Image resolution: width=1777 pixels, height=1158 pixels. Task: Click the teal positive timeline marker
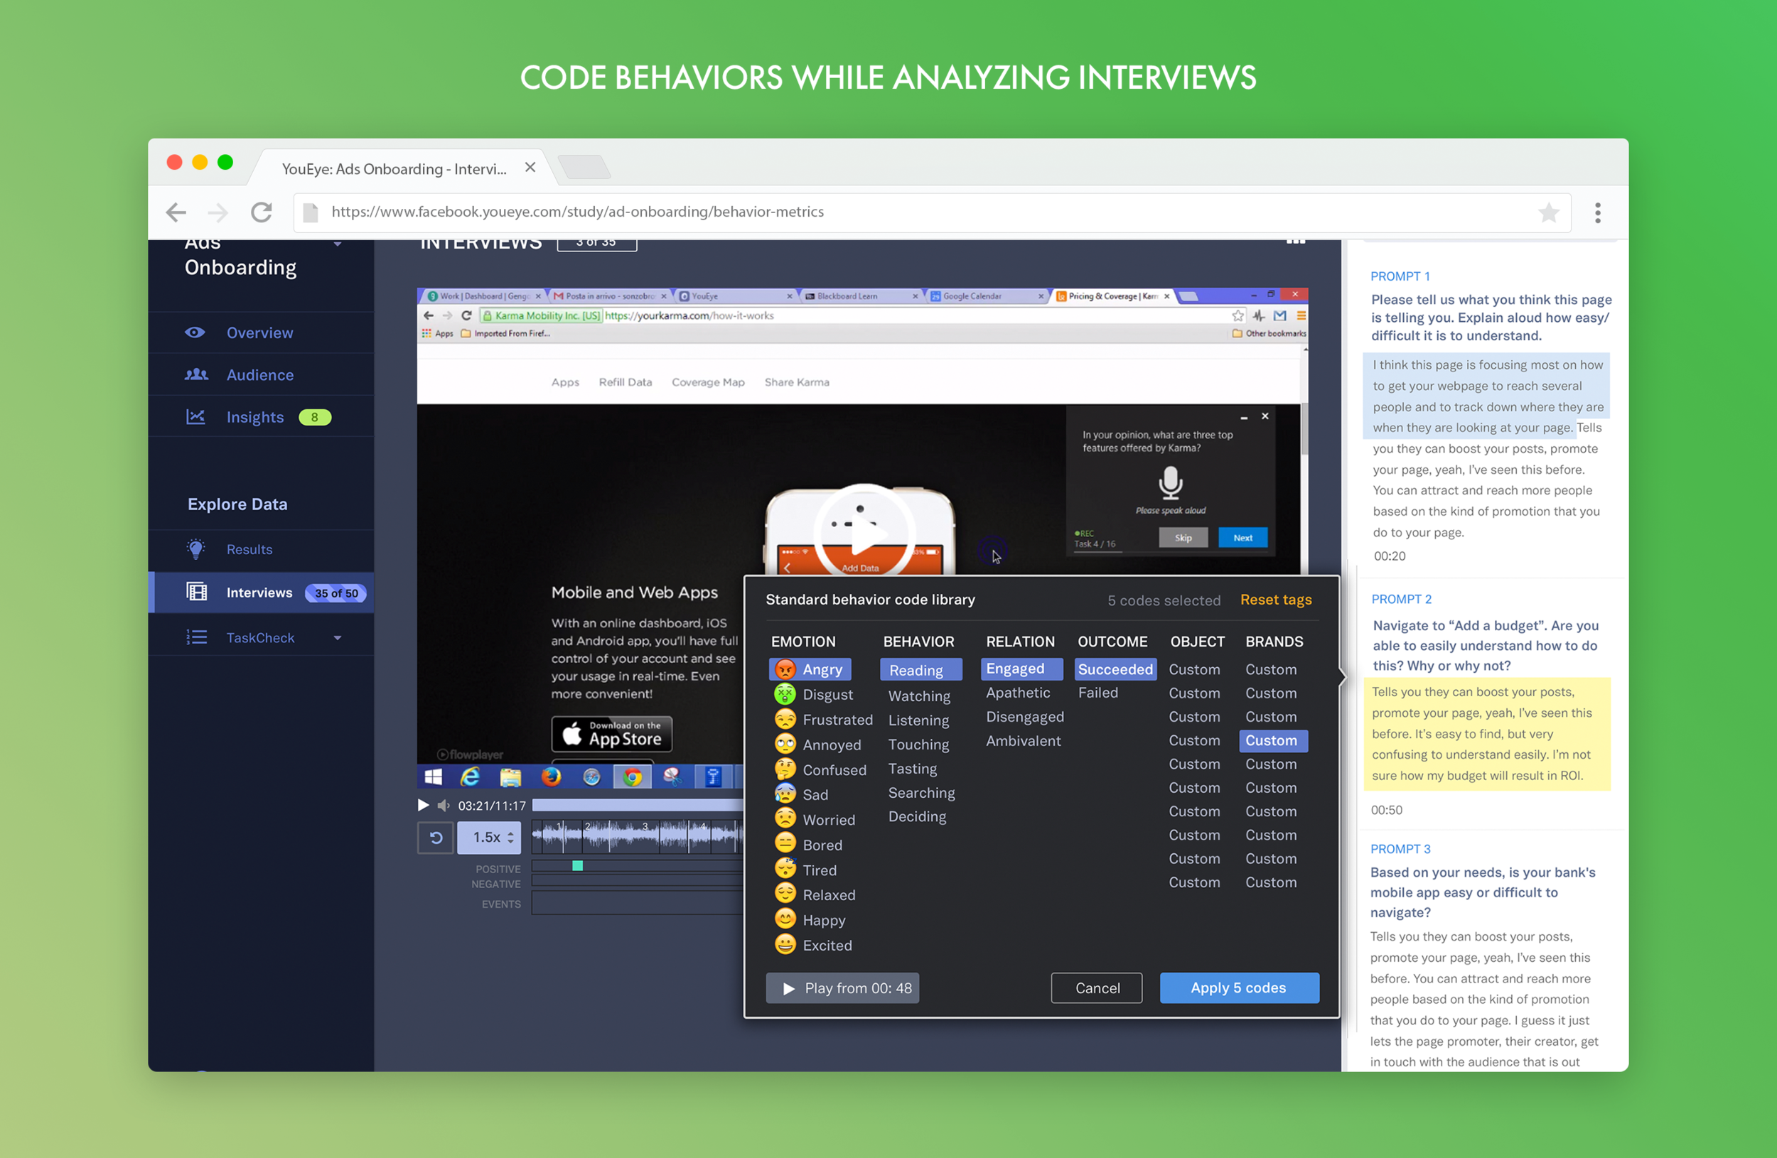pos(577,865)
